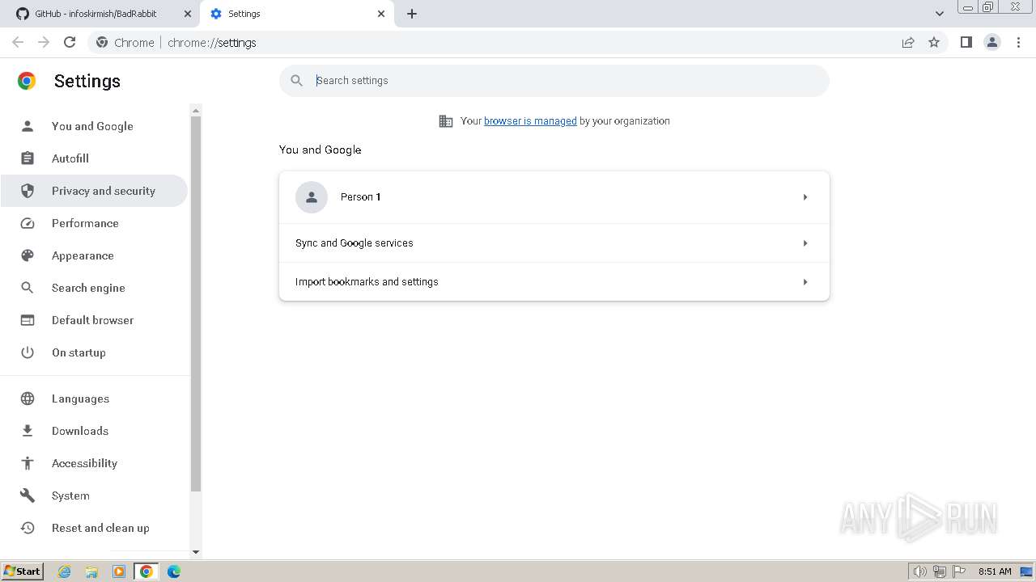This screenshot has width=1036, height=582.
Task: Click the Chrome logo beside Settings
Action: click(27, 81)
